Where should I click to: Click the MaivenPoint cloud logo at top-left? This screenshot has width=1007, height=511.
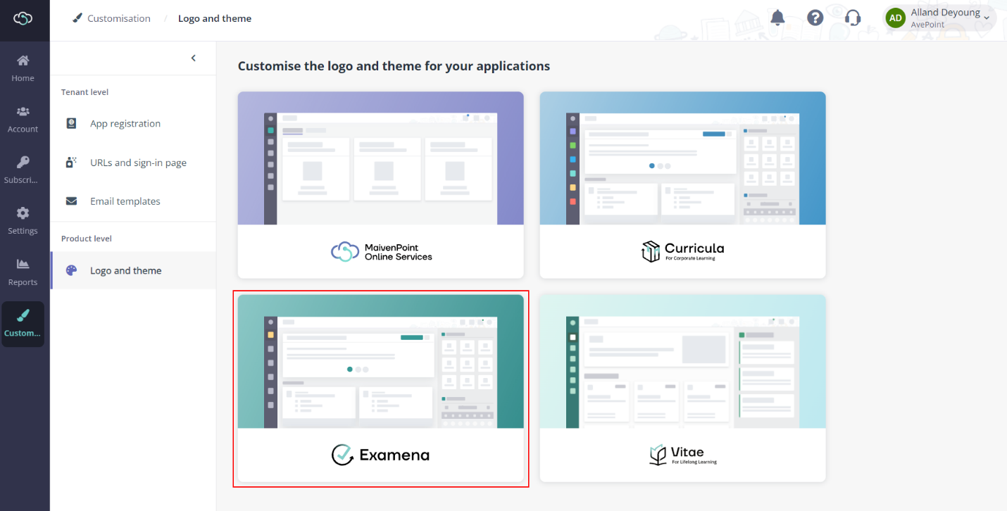point(23,19)
